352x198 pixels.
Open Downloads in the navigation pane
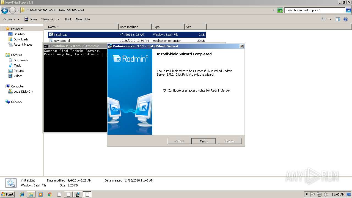coord(21,39)
